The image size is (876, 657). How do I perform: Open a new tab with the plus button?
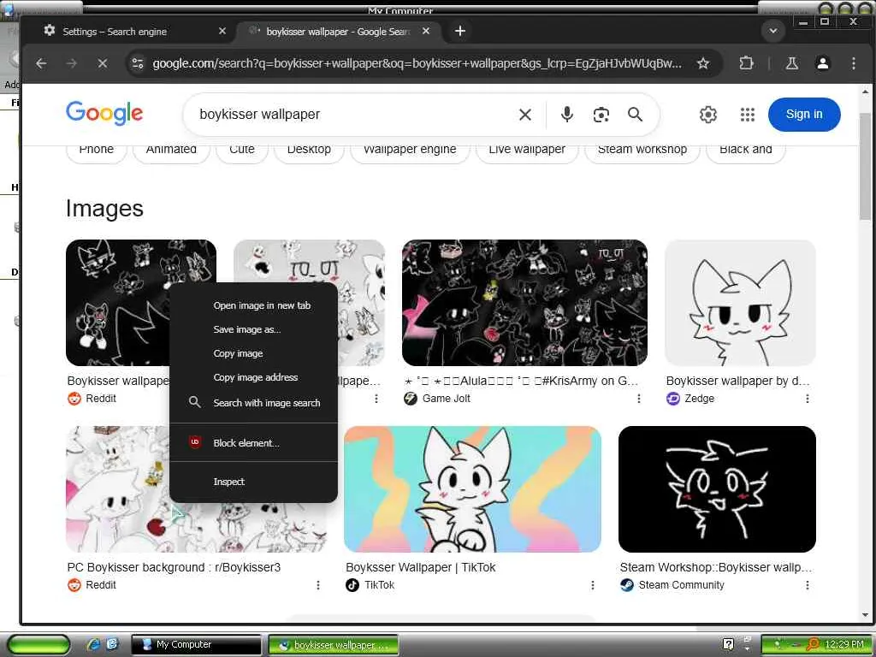pyautogui.click(x=459, y=32)
